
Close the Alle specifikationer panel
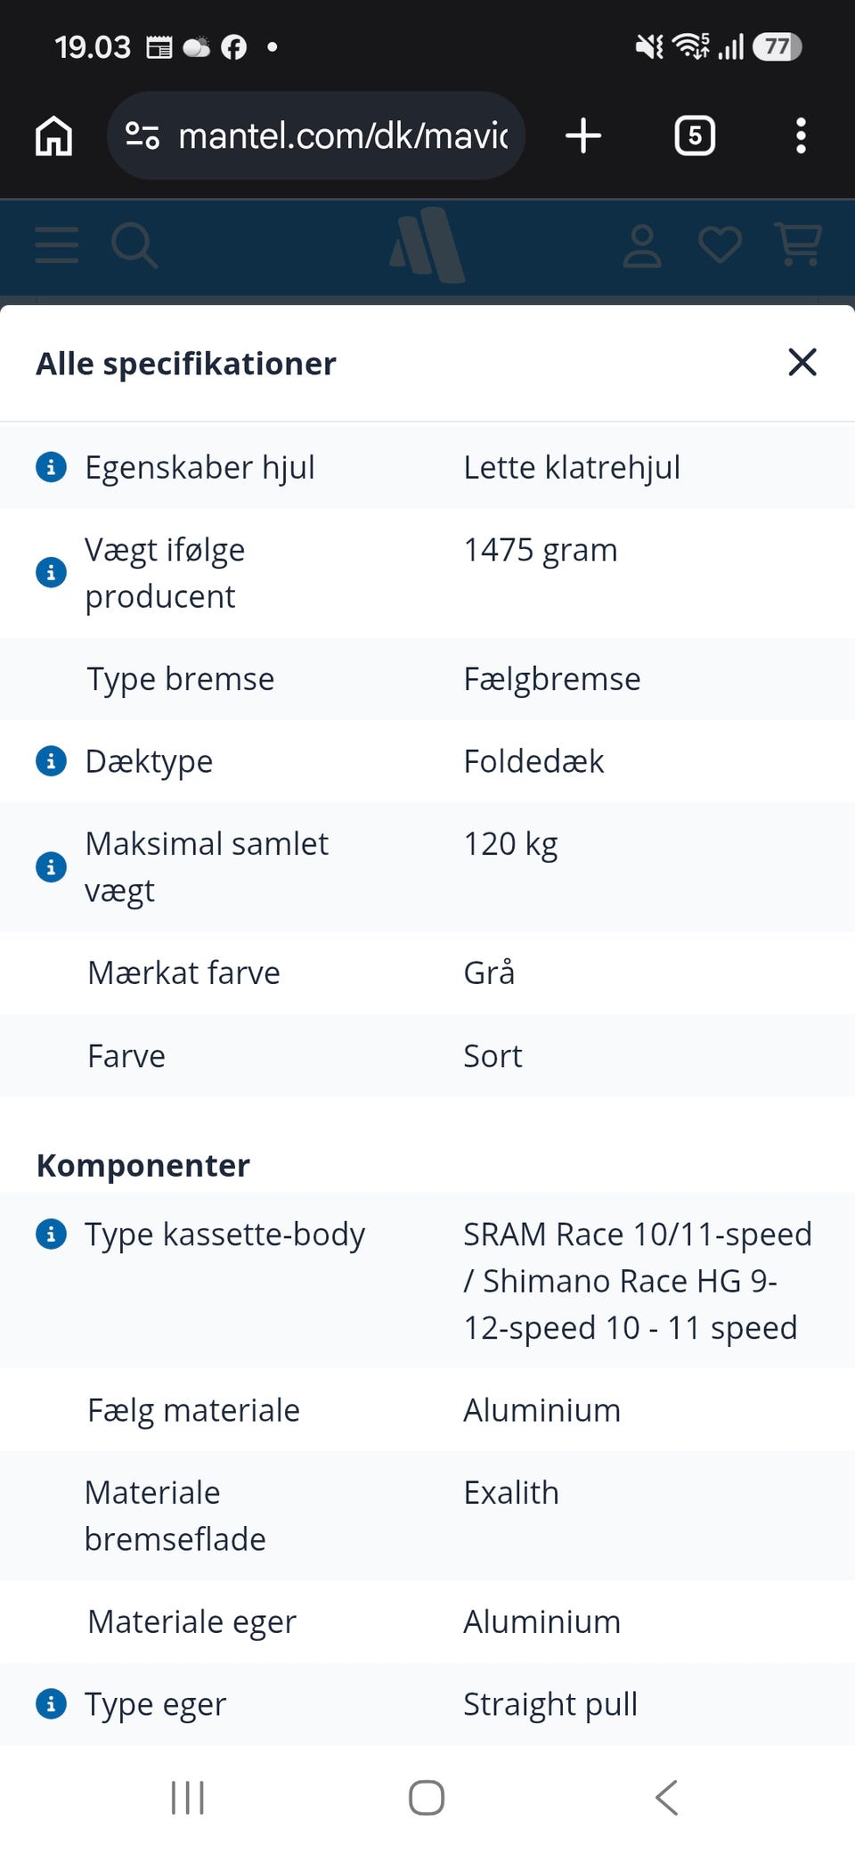pyautogui.click(x=802, y=362)
